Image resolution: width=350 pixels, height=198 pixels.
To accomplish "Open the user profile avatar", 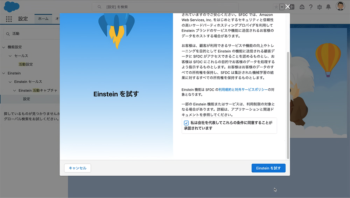I will click(x=340, y=6).
